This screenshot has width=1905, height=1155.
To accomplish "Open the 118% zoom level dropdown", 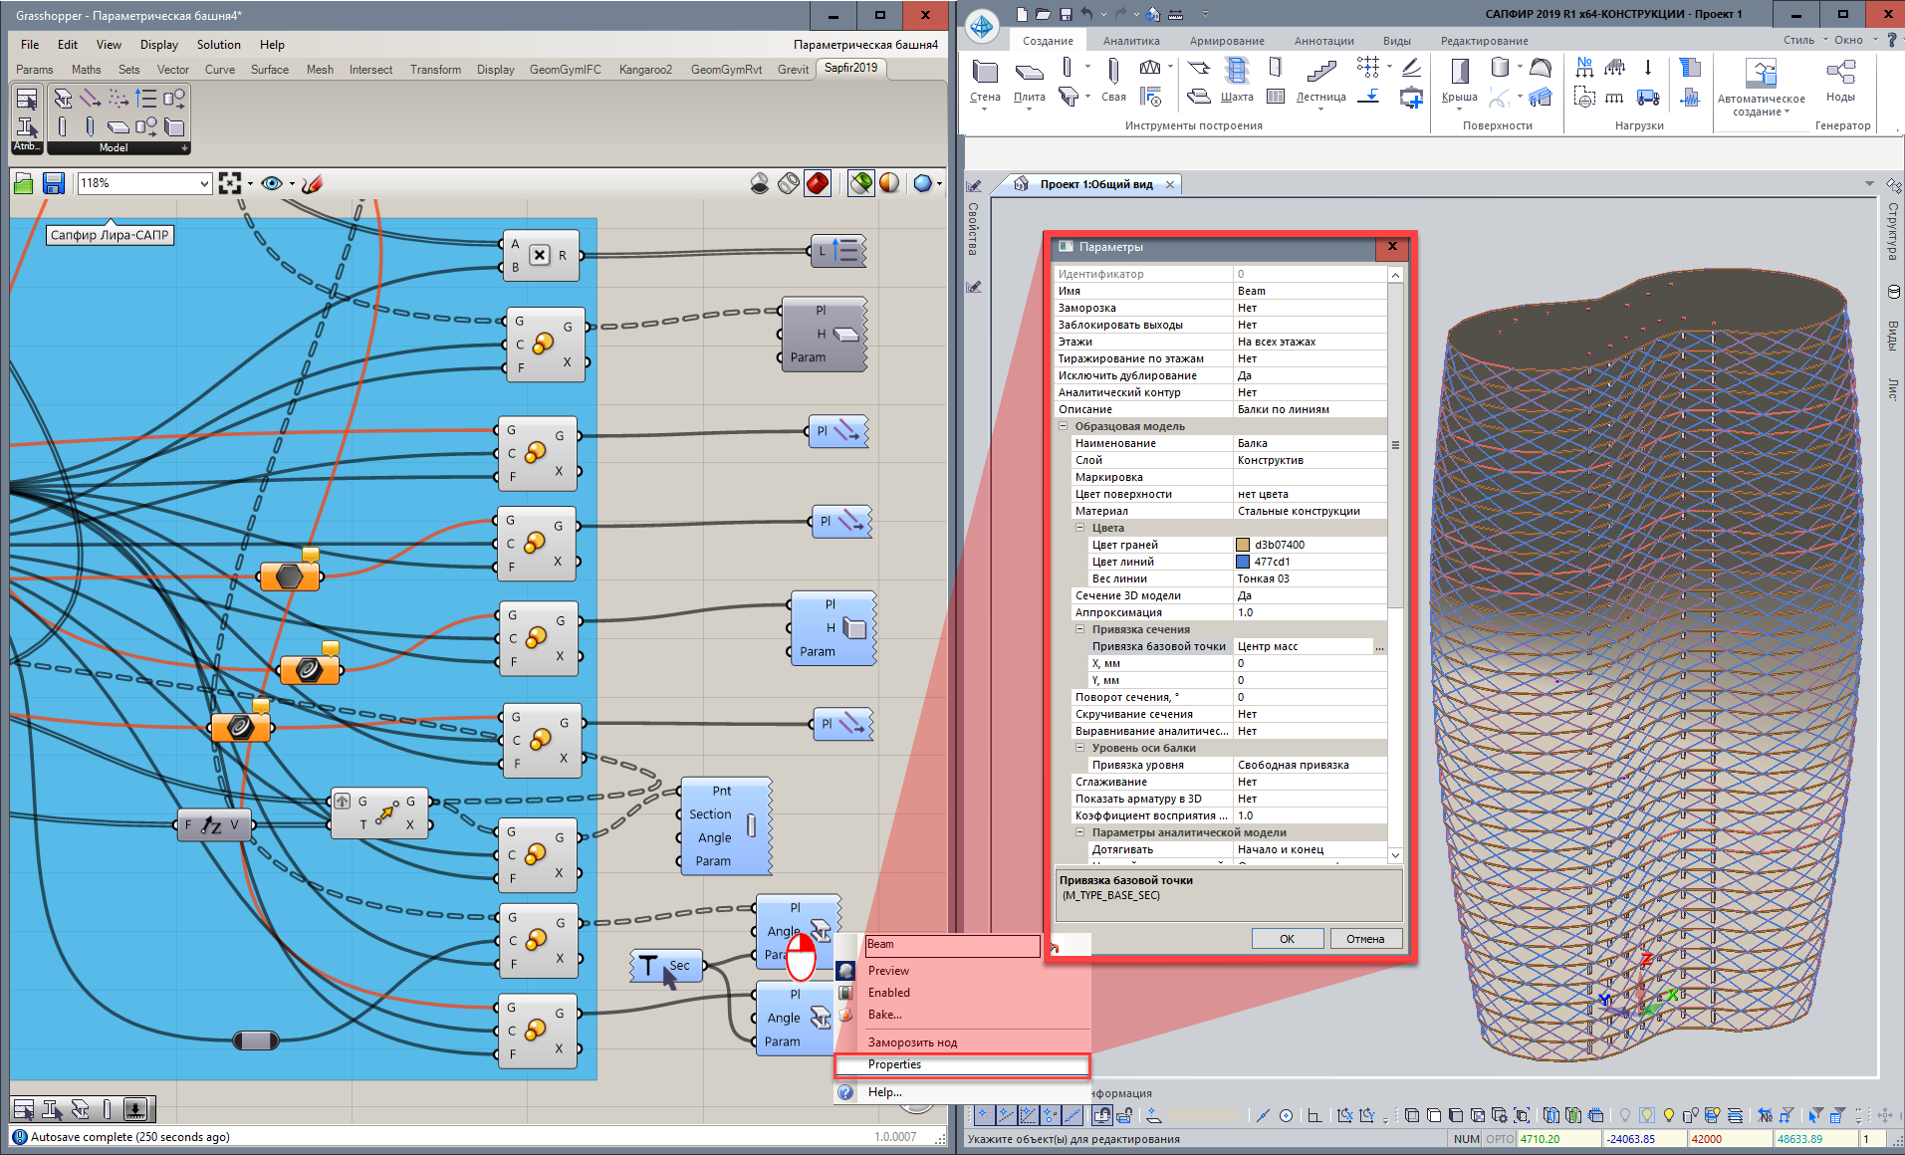I will (204, 183).
